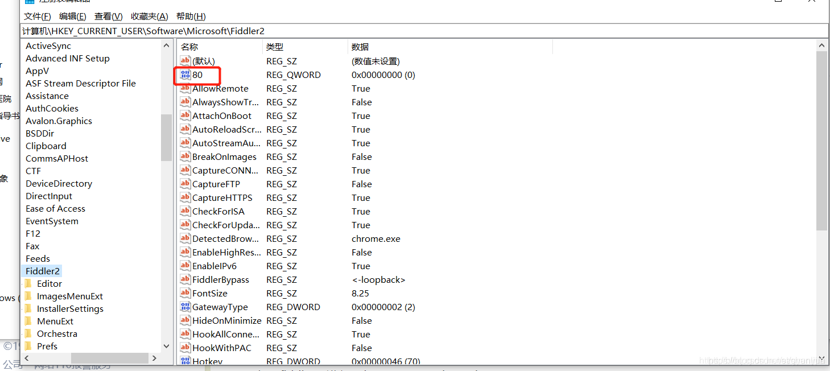The image size is (830, 371).
Task: Click the folder icon of Editor key
Action: [28, 283]
